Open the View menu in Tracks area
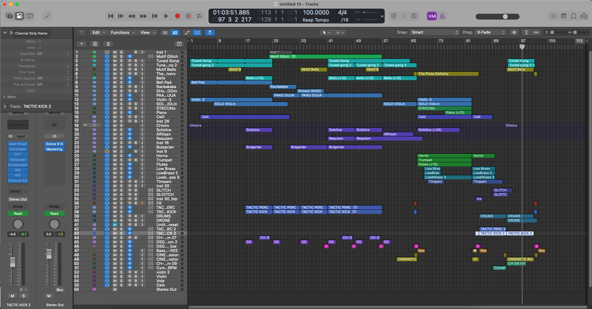This screenshot has height=309, width=592. (148, 32)
